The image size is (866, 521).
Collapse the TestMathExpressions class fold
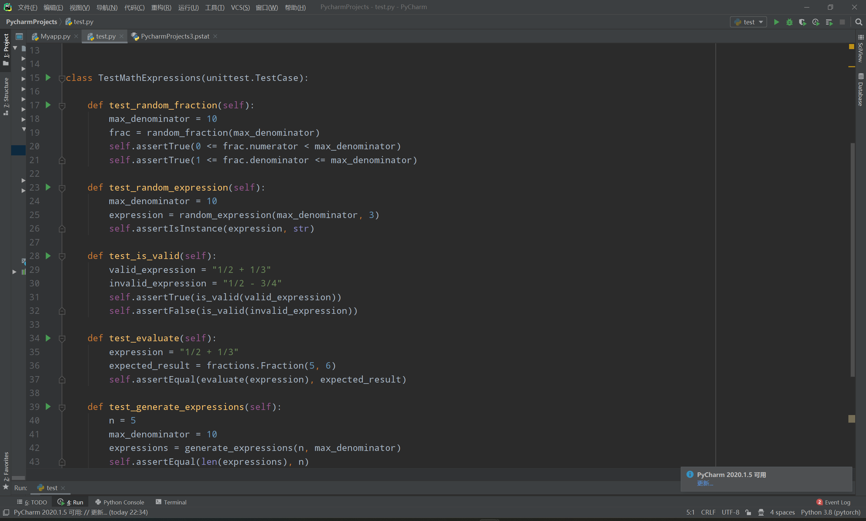pos(62,78)
